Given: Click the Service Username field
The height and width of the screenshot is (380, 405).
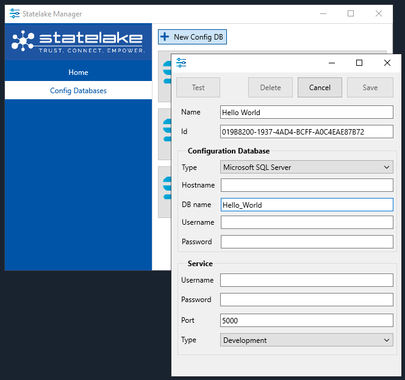Looking at the screenshot, I should 307,280.
